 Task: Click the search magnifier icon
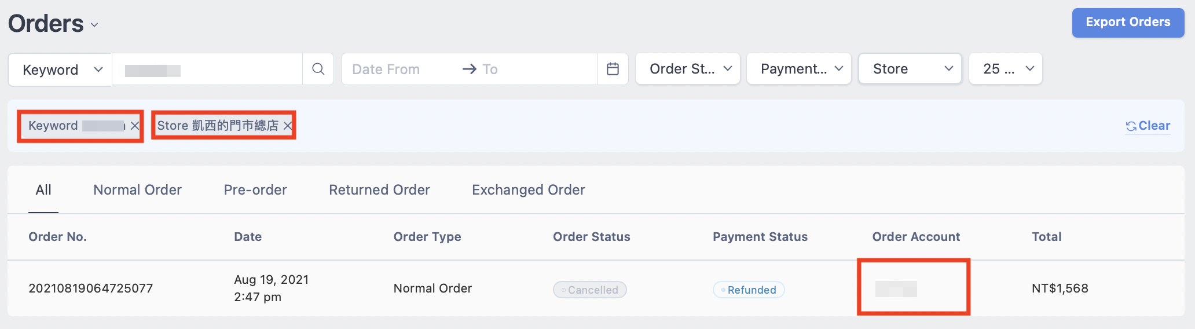(318, 69)
